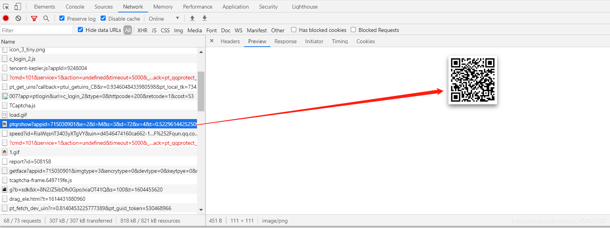
Task: Toggle the device toolbar icon
Action: 18,7
